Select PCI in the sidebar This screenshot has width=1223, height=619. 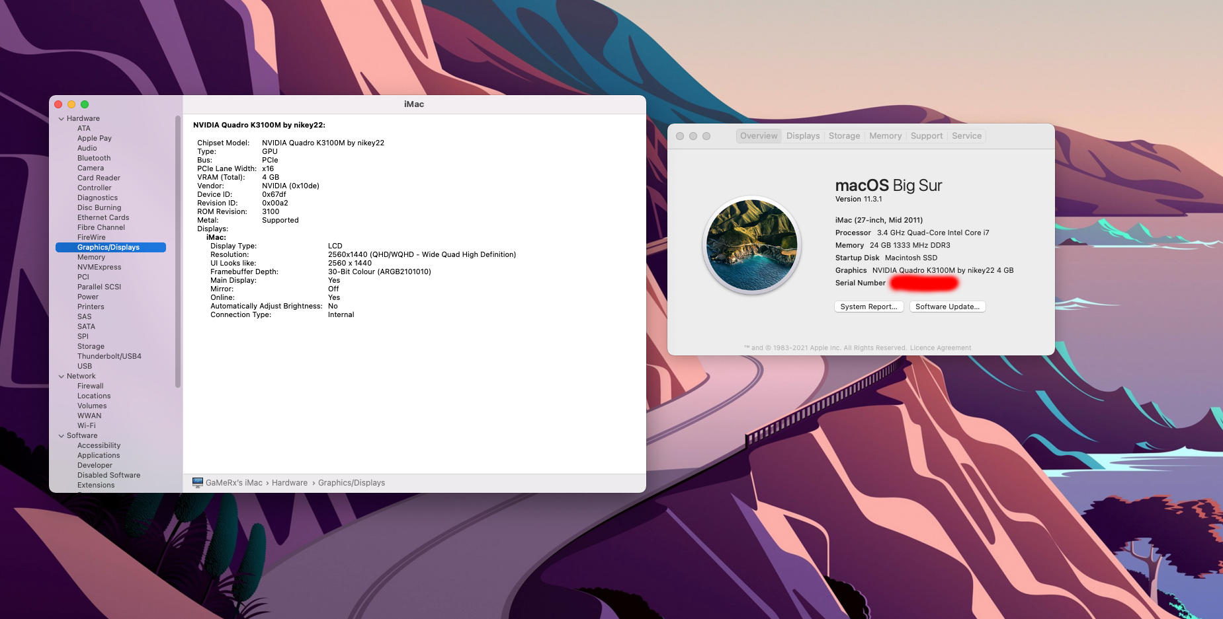tap(83, 277)
